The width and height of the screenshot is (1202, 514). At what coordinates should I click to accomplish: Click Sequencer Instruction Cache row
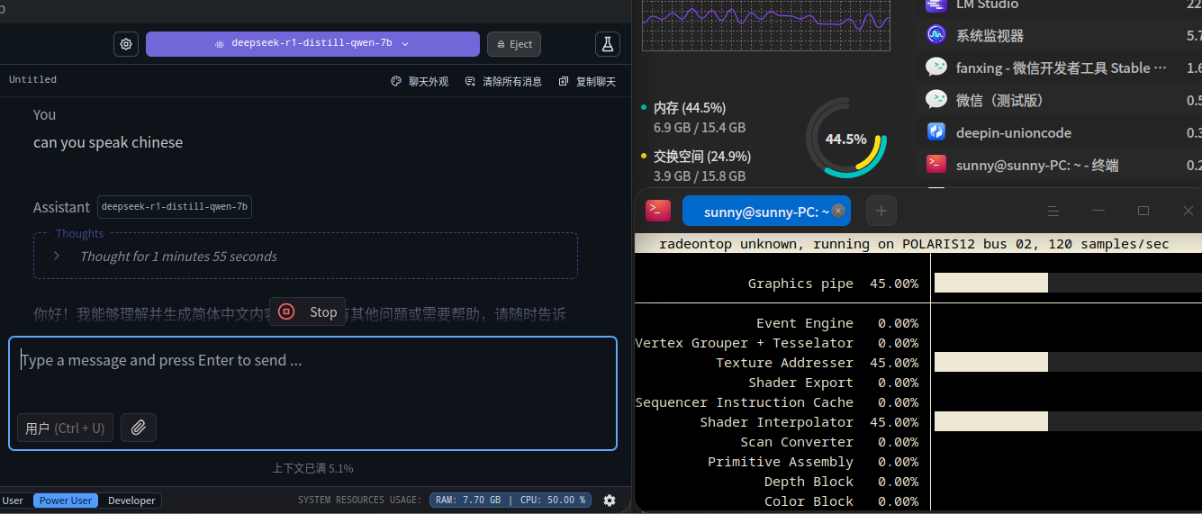pos(777,402)
